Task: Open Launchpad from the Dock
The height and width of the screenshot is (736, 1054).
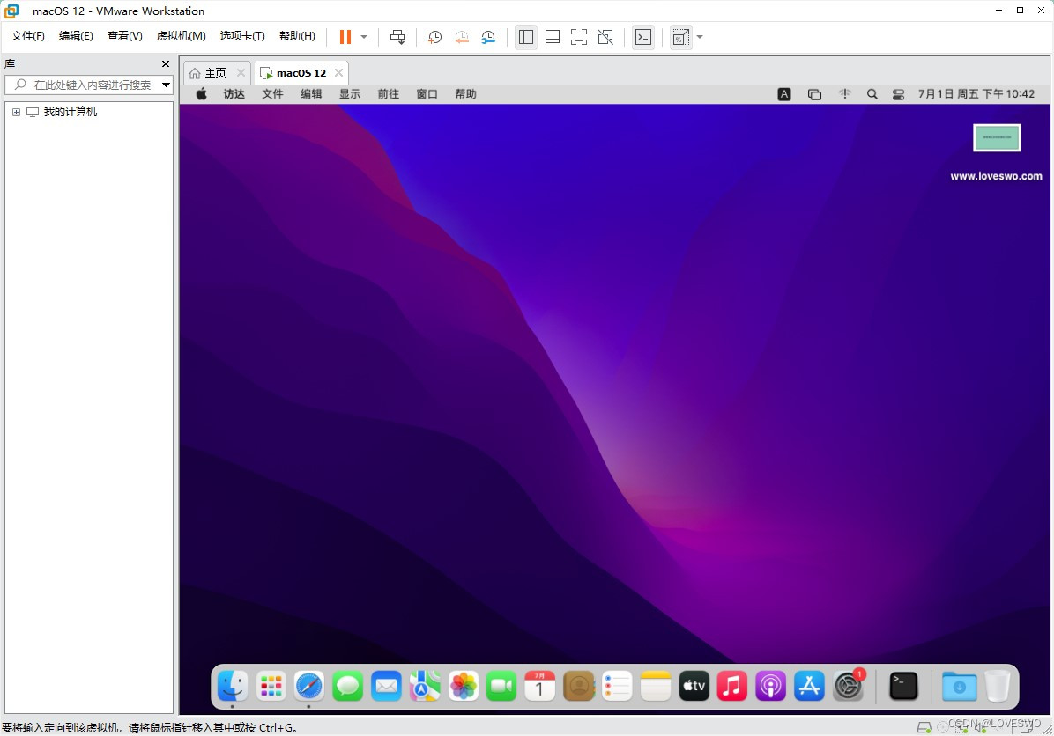Action: point(271,687)
